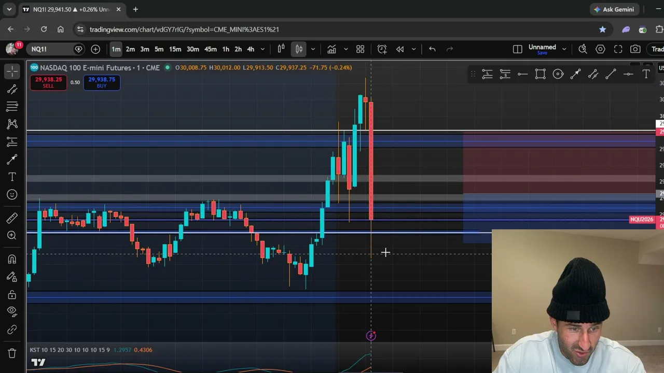Select the 1m timeframe

click(116, 49)
